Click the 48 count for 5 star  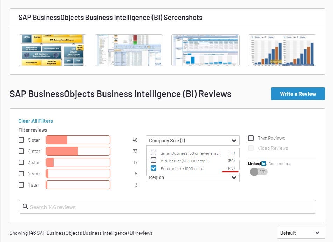(135, 140)
